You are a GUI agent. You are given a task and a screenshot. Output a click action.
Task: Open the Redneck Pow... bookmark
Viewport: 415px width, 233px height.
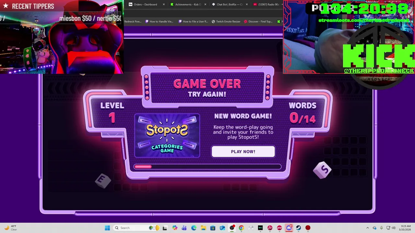[133, 22]
